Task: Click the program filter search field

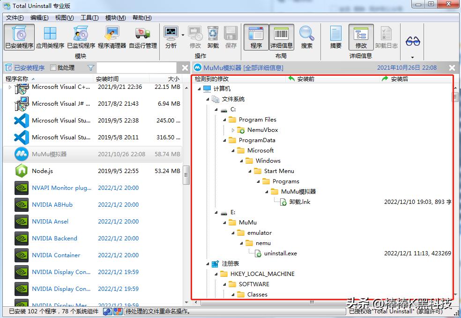Action: pos(136,68)
